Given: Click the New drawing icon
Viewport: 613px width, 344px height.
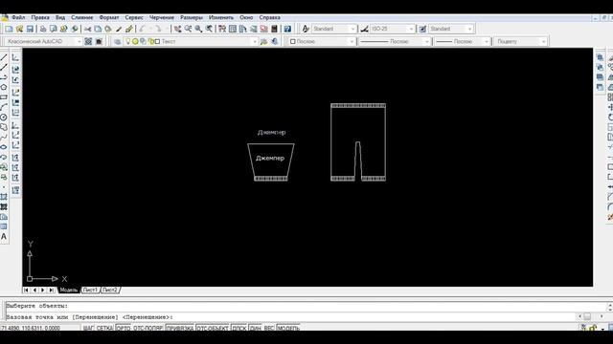Looking at the screenshot, I should tap(9, 29).
